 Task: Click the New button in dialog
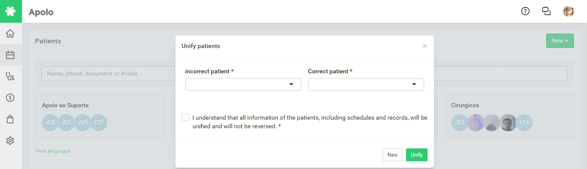coord(393,155)
